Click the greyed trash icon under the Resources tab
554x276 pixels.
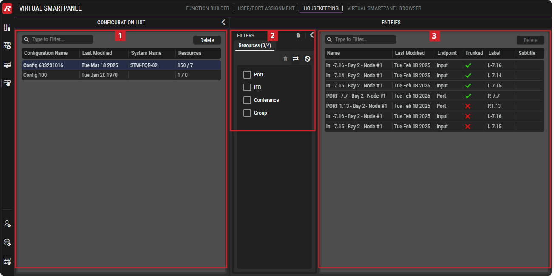(x=285, y=59)
